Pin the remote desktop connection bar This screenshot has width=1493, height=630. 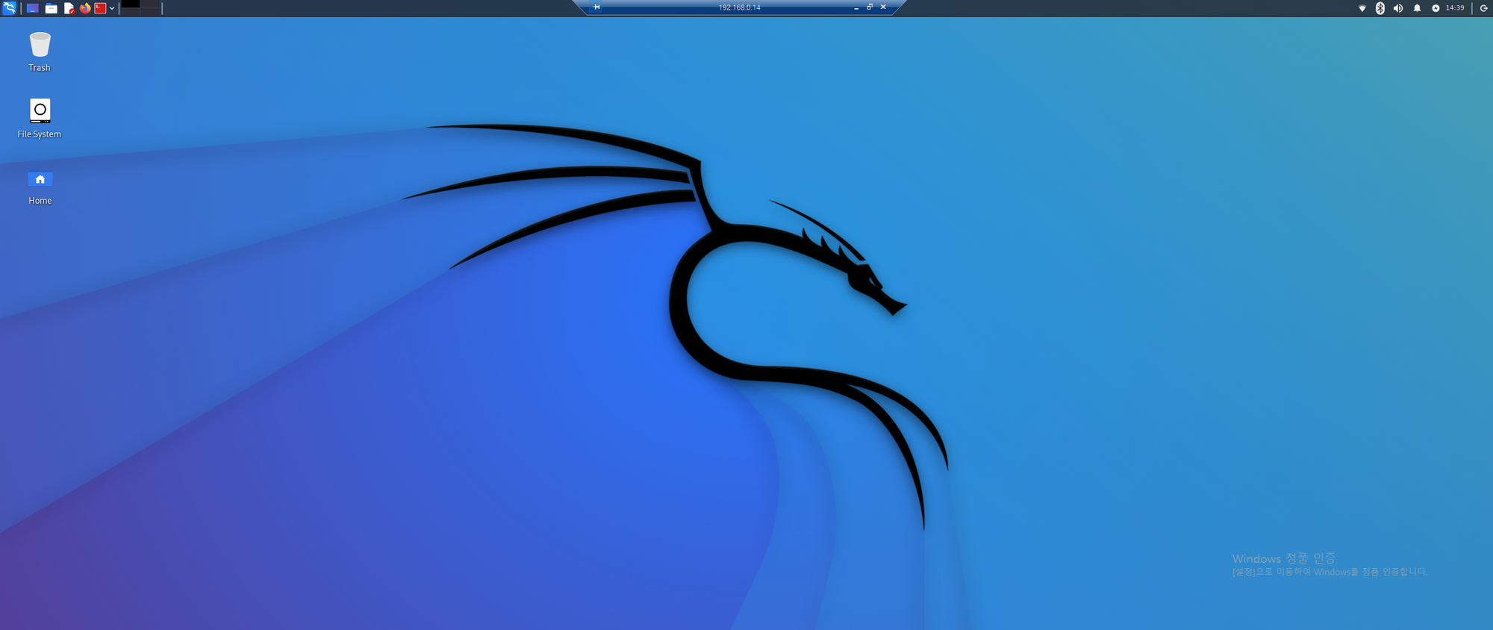[596, 7]
